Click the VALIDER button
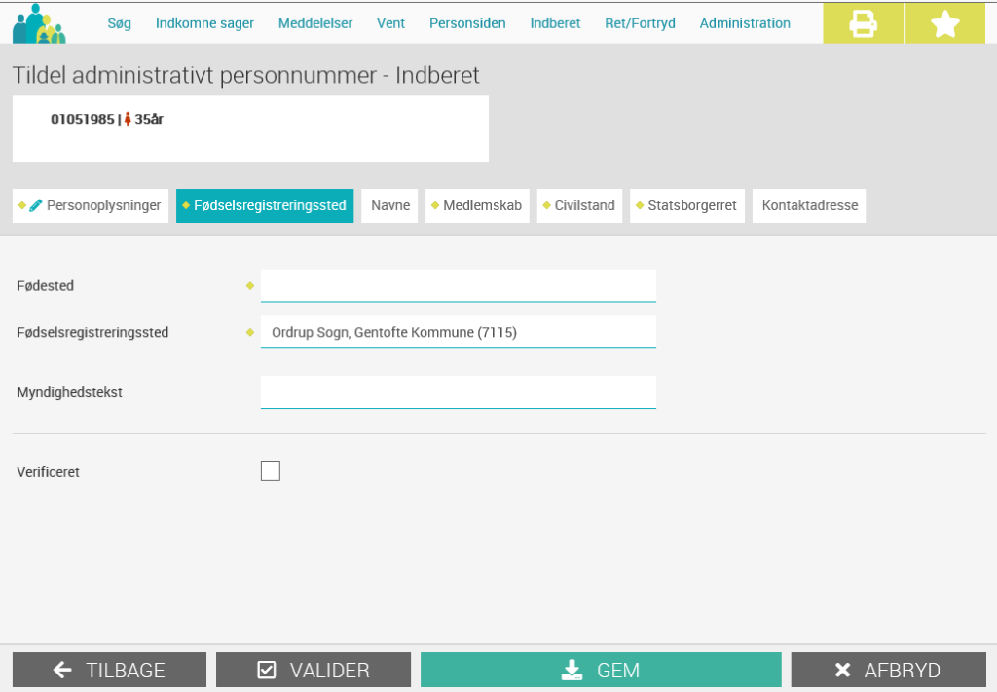 point(313,669)
